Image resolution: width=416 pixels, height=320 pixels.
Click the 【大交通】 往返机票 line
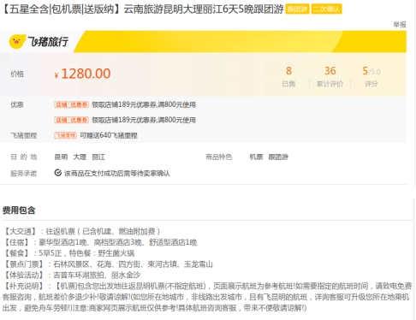point(82,231)
